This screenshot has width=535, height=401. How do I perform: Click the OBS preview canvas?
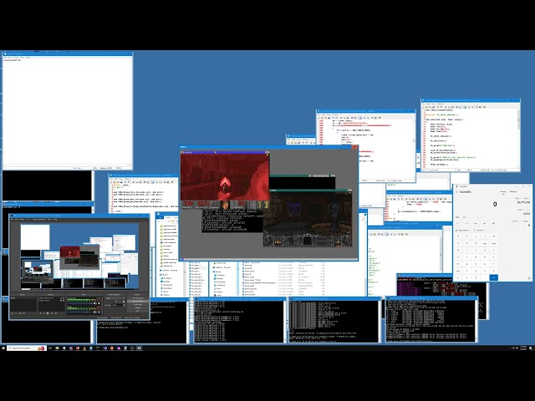[79, 256]
